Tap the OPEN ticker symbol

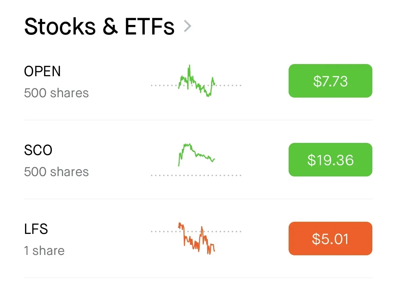[42, 71]
